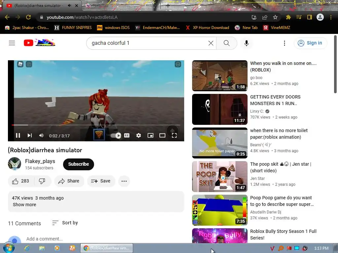338x253 pixels.
Task: Share the video
Action: pyautogui.click(x=69, y=181)
